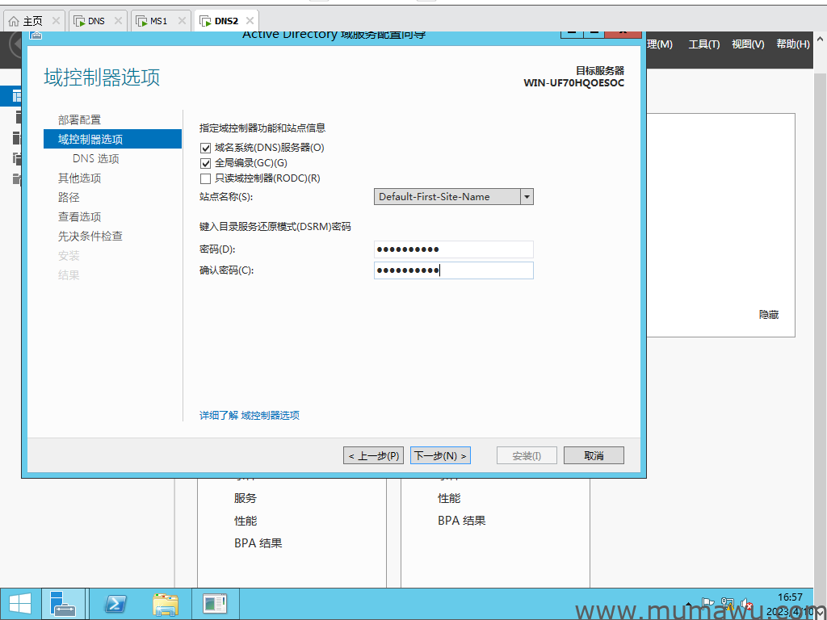Select 其他选项 in the wizard steps

[79, 178]
